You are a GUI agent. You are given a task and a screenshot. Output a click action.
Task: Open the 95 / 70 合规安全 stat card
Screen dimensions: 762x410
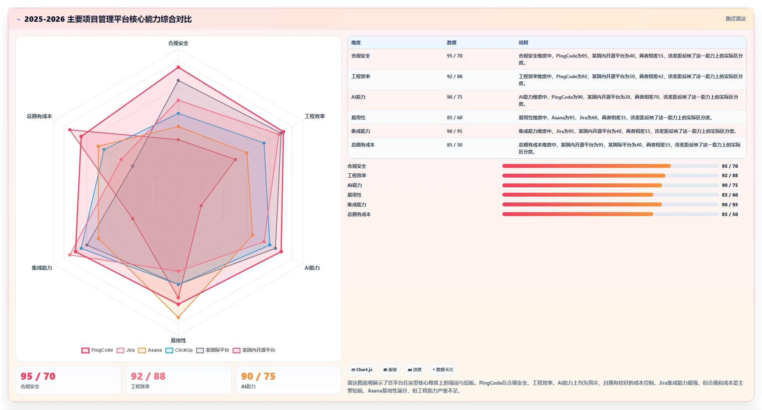[68, 380]
